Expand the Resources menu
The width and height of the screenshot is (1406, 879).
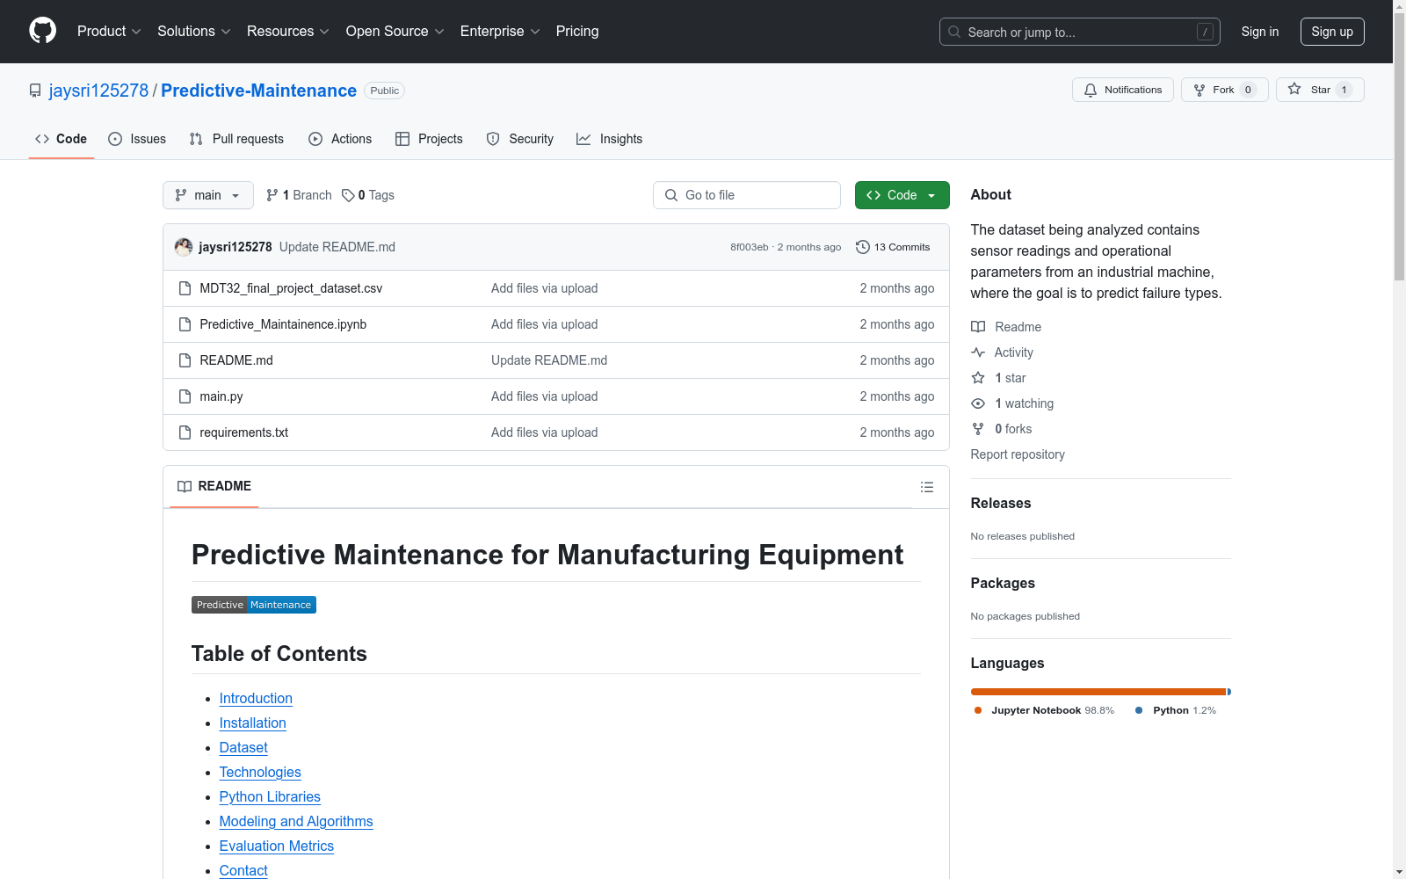click(288, 31)
